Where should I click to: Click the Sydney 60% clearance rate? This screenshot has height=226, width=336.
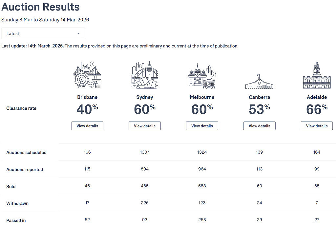click(145, 109)
